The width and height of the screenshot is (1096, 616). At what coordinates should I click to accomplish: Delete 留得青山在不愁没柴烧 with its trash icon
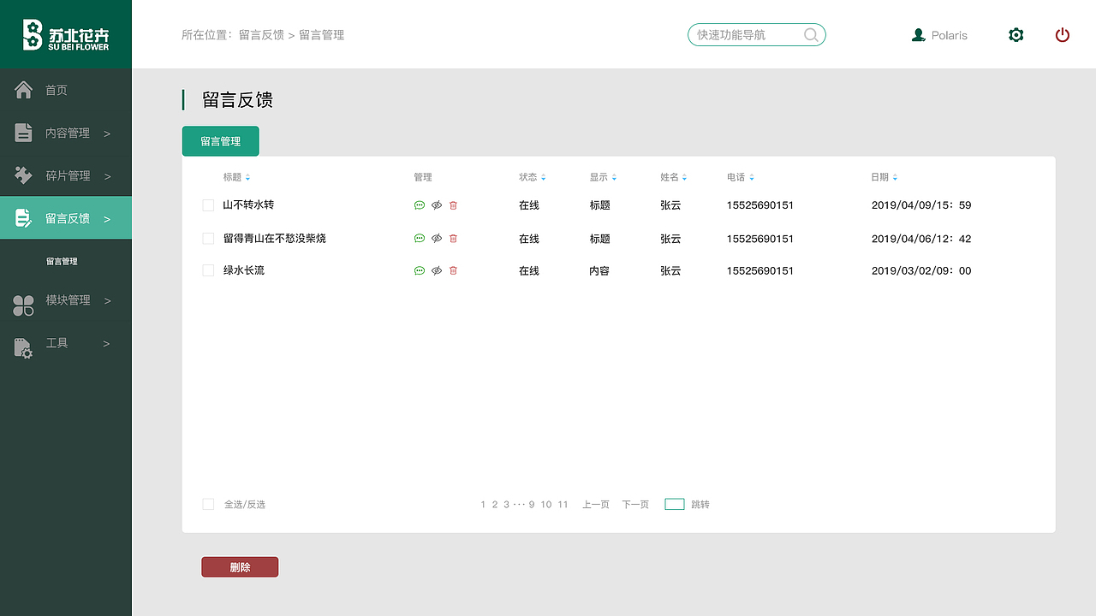coord(453,238)
